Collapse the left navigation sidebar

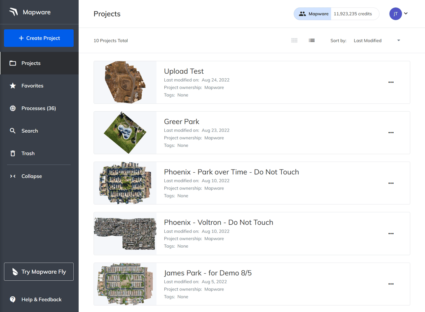coord(32,176)
